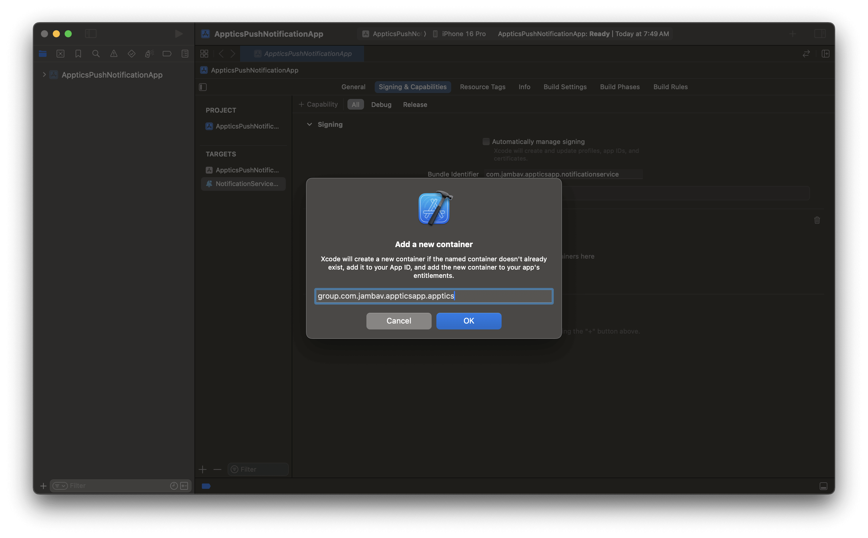
Task: Click the trash icon to delete capability
Action: (817, 220)
